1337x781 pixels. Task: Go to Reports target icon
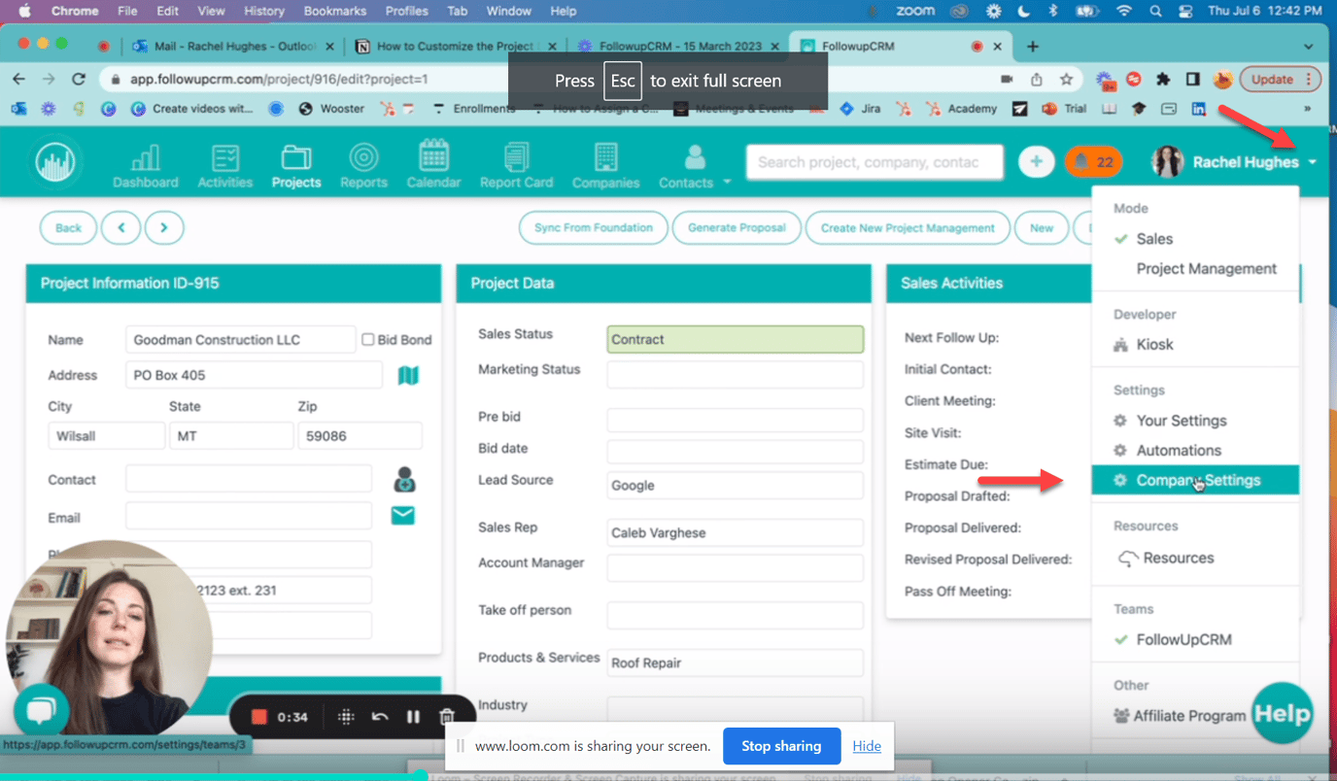coord(363,157)
